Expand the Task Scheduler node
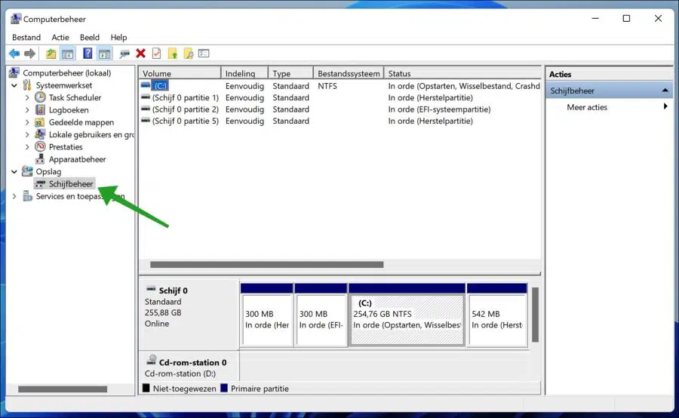 point(27,98)
